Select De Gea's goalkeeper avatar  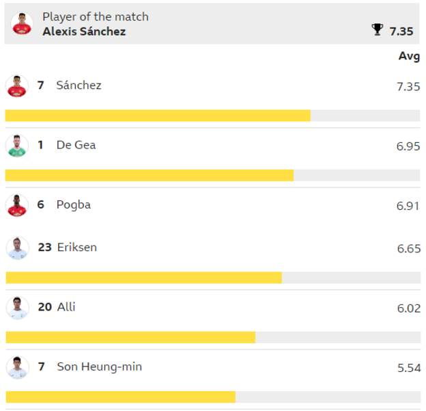coord(17,146)
